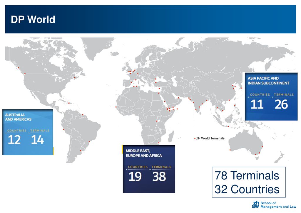Click the red legend dot beside 'DP World Terminals'
Viewport: 301px width, 213px height.
coord(195,138)
